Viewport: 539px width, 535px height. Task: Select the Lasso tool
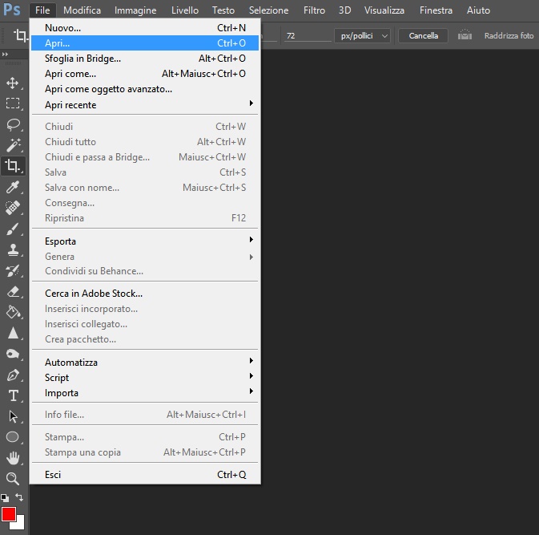tap(13, 124)
